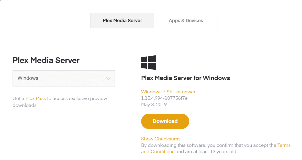Change the download platform from Windows
302x160 pixels.
tap(64, 78)
